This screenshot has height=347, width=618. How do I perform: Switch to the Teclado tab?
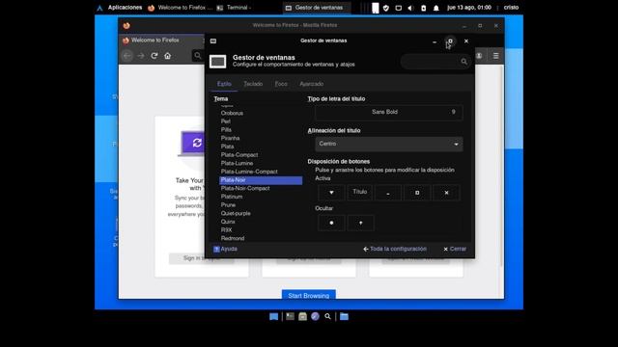tap(253, 84)
